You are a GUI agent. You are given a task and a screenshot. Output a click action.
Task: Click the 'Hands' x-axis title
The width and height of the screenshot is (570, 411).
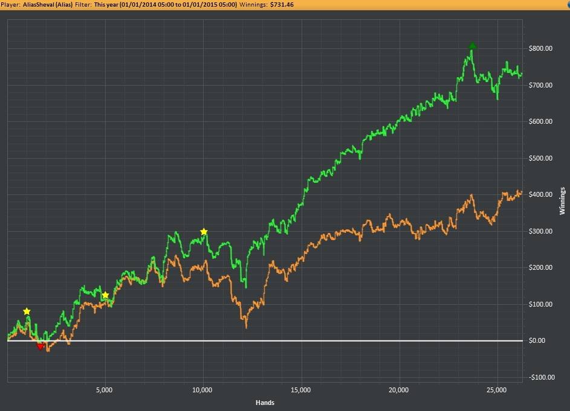pyautogui.click(x=264, y=403)
